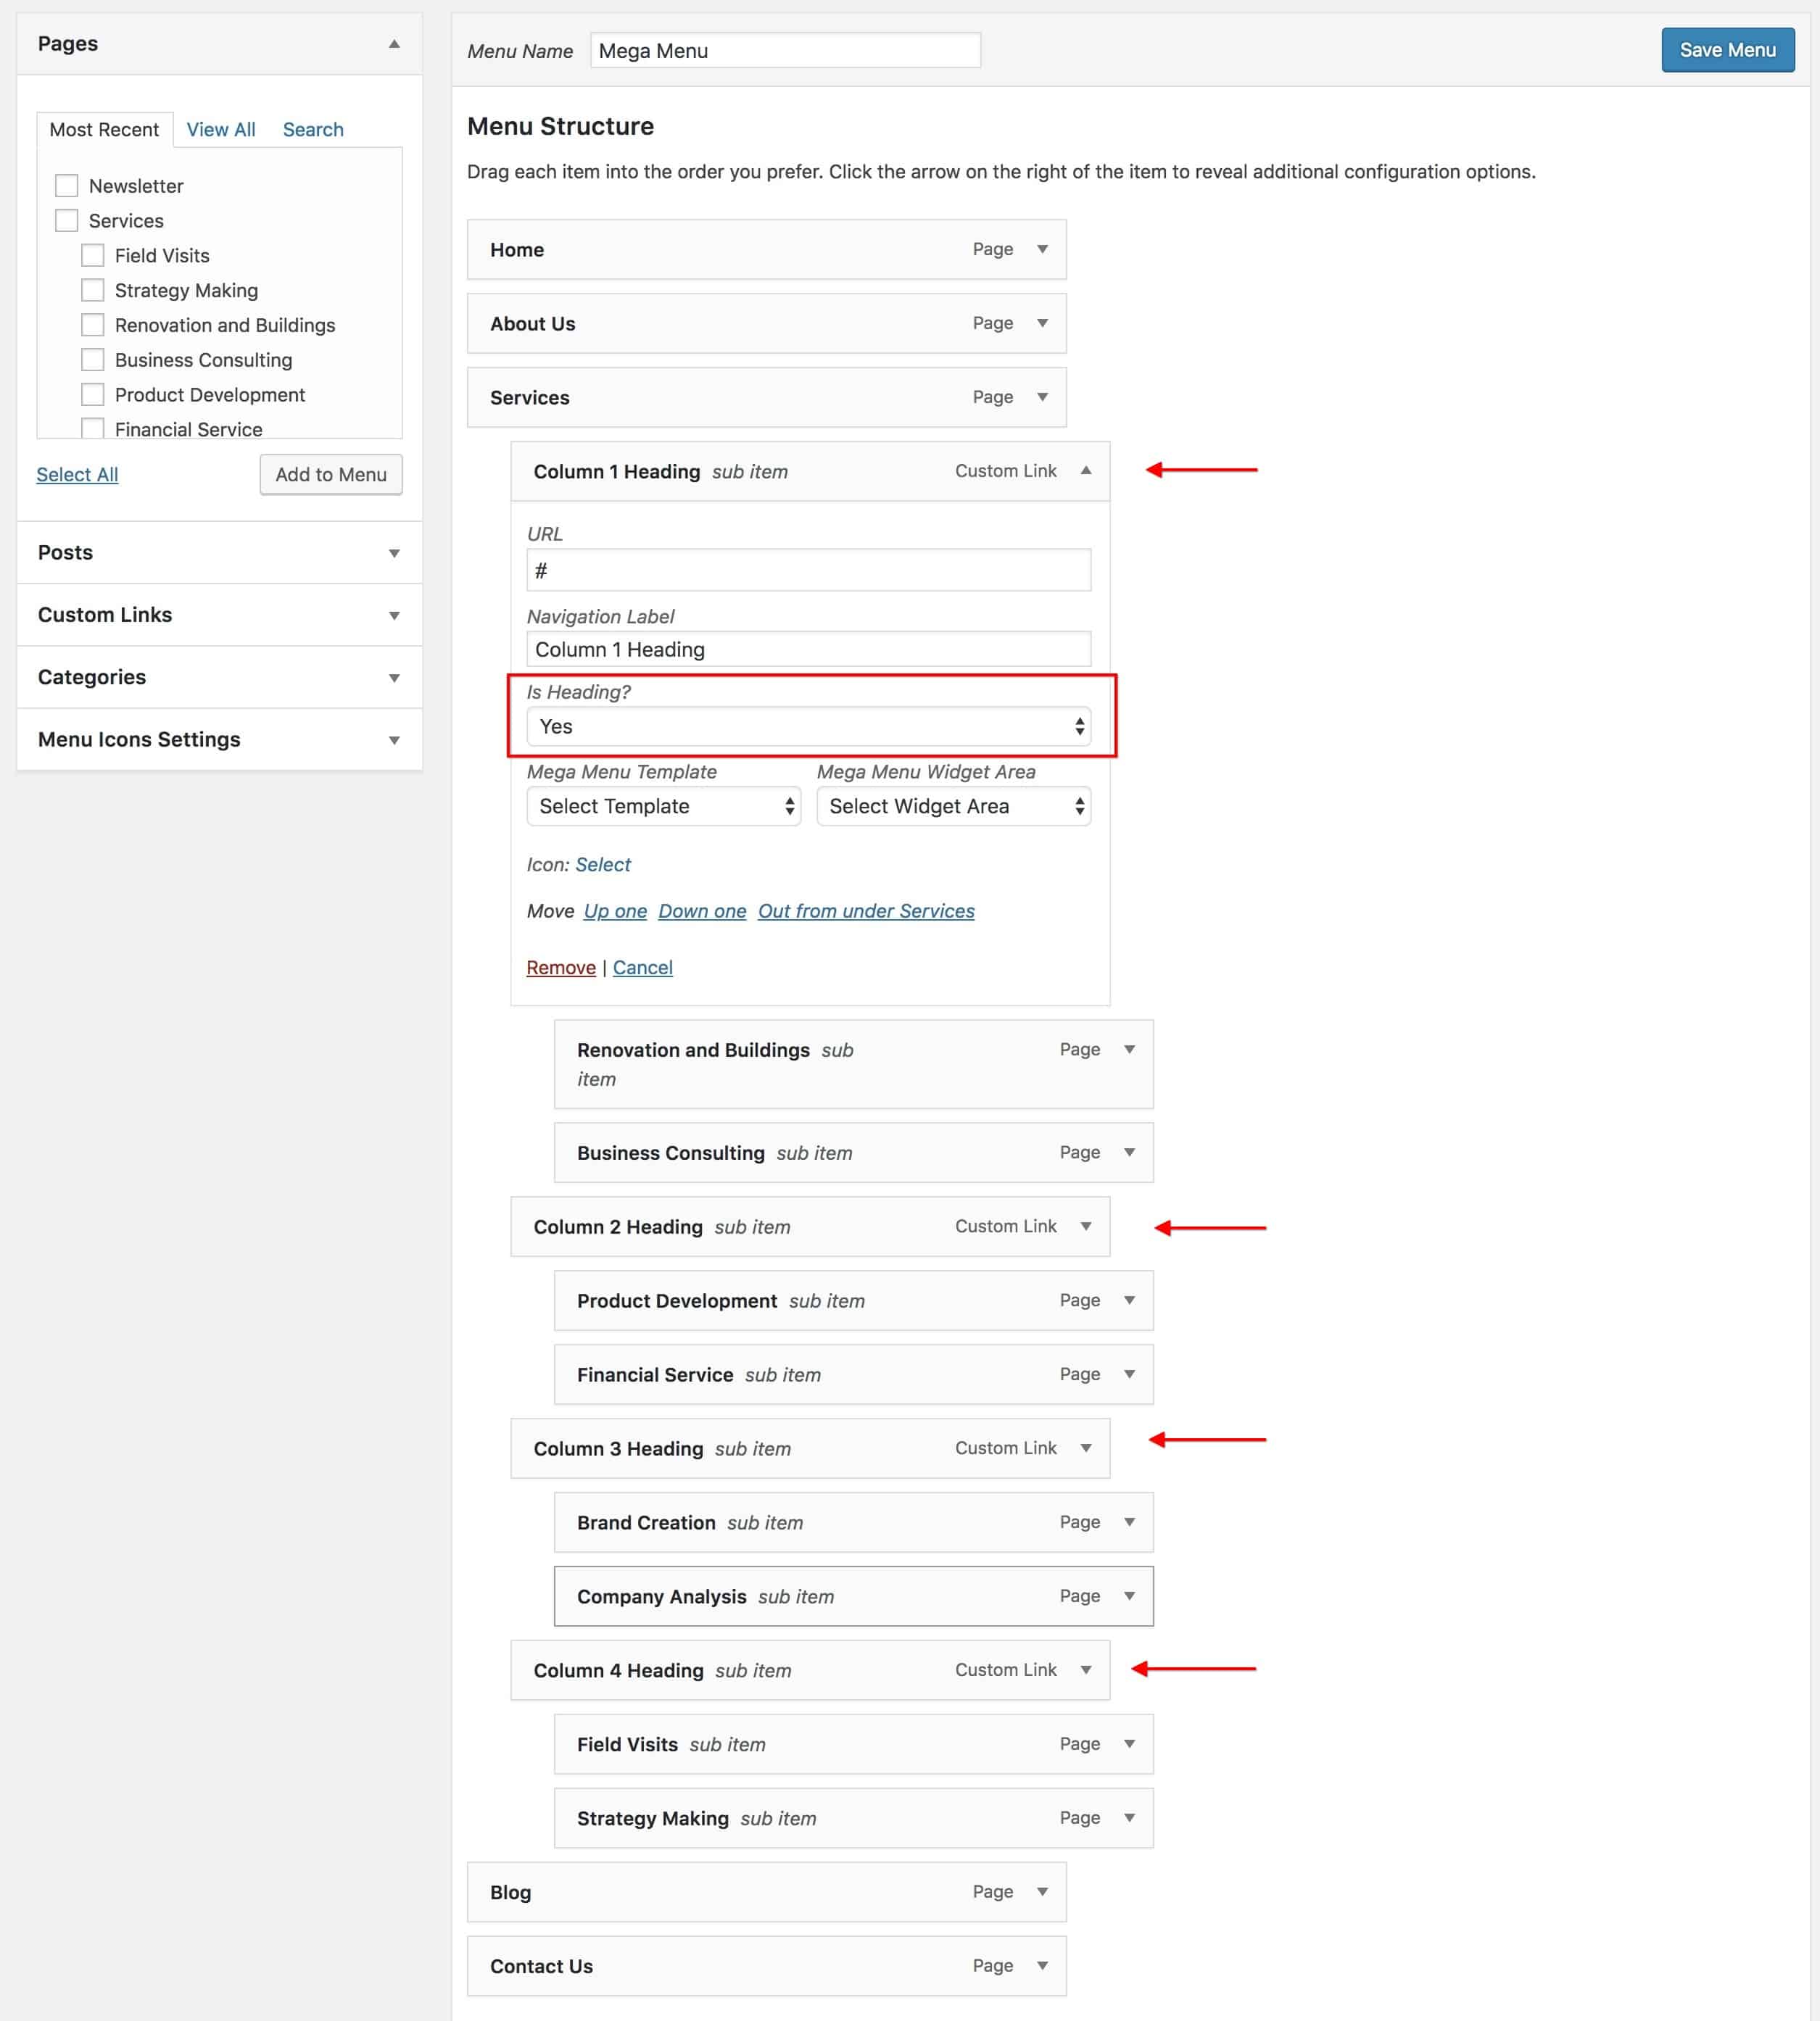Expand the Services menu item options
1820x2021 pixels.
1042,397
